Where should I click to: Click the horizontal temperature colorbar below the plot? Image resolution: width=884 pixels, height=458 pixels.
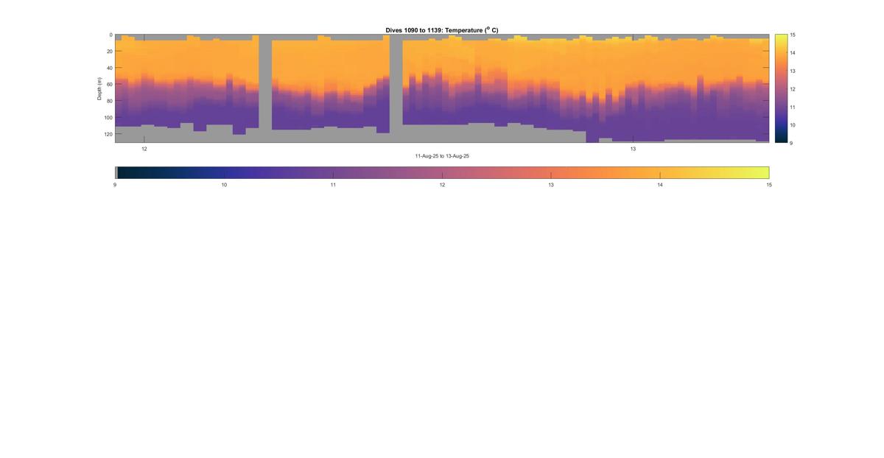(x=442, y=172)
